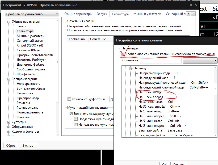Toggle the Отключить дефолтные checkbox

[x=69, y=99]
